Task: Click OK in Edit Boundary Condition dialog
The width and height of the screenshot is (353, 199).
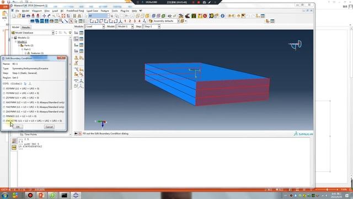Action: (18, 127)
